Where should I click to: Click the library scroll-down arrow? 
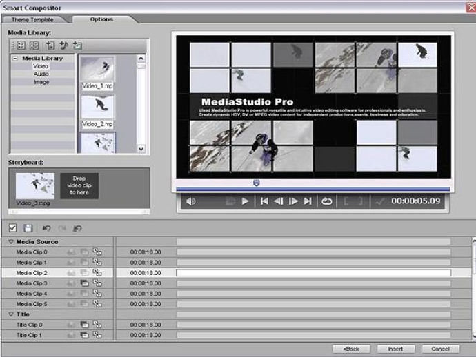click(141, 149)
